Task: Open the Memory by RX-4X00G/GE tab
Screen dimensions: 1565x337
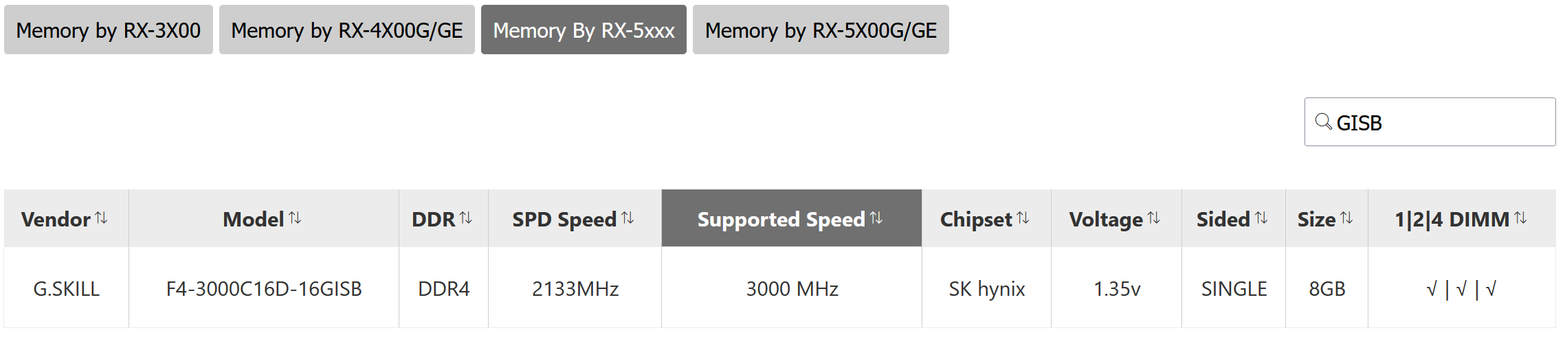Action: coord(347,30)
